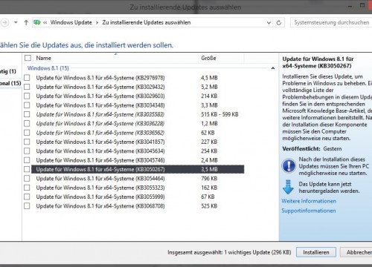Viewport: 372px width, 267px height.
Task: Select 'Zu installierende Updates auswählen' breadcrumb
Action: click(x=147, y=22)
